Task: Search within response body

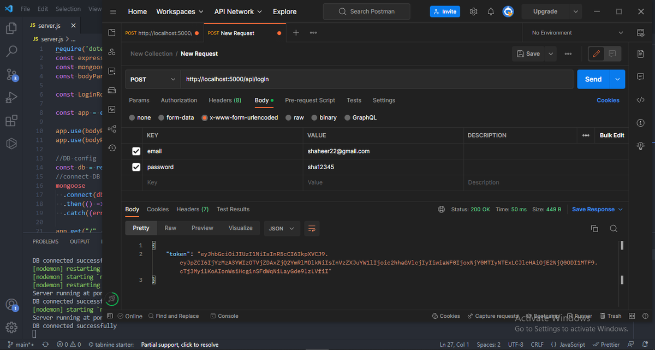Action: pyautogui.click(x=614, y=228)
